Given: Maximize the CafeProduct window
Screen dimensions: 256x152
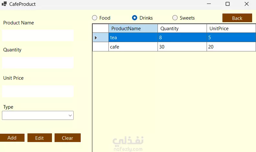Looking at the screenshot, I should 228,4.
